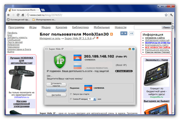
Task: Click the red delete icon beside post title
Action: pos(97,38)
